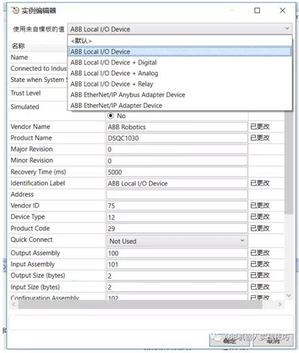The width and height of the screenshot is (299, 353).
Task: Maximize the instance editor window
Action: 257,10
